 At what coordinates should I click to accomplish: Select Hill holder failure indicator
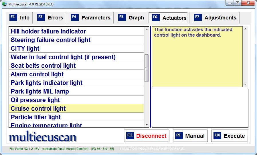pos(76,31)
